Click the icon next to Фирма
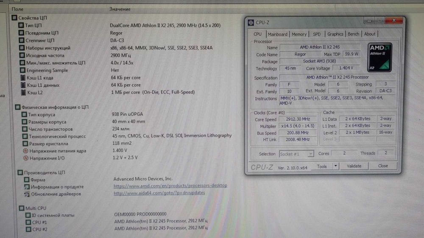This screenshot has height=238, width=424. pyautogui.click(x=26, y=180)
